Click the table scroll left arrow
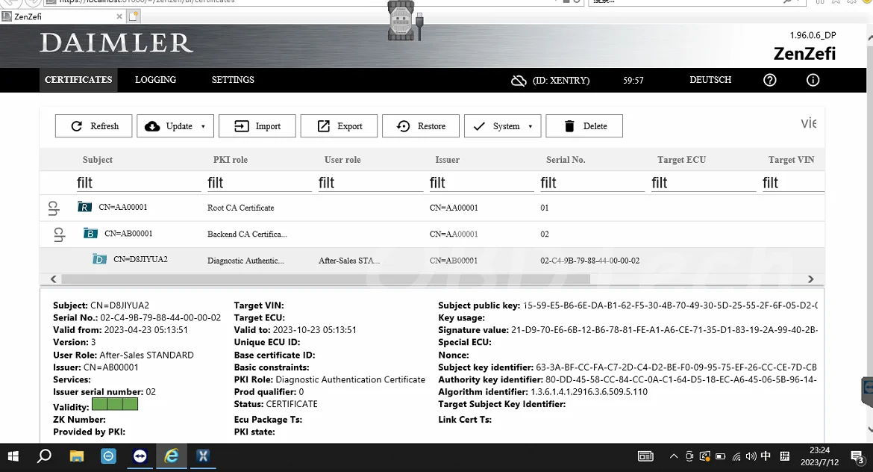 (x=54, y=279)
